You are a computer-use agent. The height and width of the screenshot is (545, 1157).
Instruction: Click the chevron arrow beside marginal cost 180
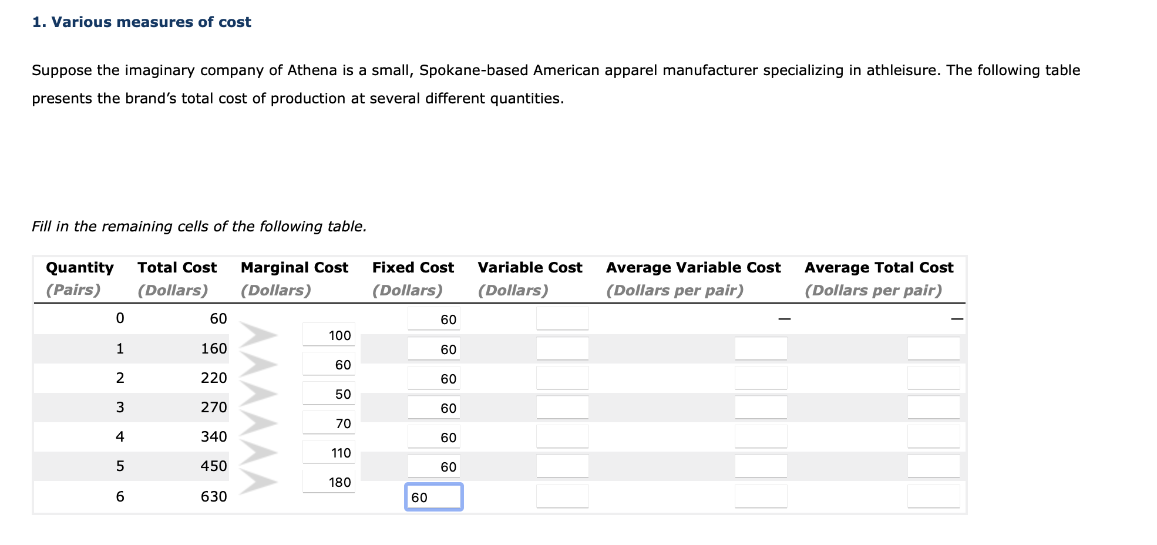(x=258, y=482)
